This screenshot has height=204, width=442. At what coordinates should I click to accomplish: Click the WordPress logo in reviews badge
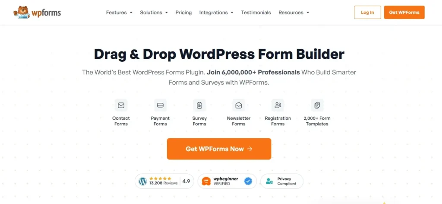coord(143,181)
